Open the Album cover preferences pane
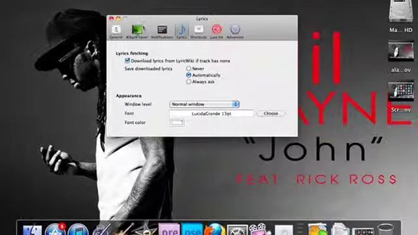Screen dimensions: 418x235 point(137,32)
